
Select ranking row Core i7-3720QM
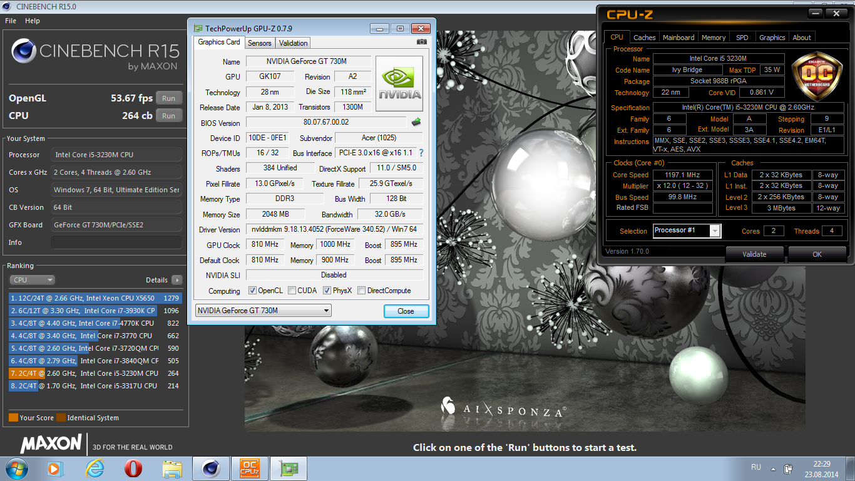coord(95,348)
